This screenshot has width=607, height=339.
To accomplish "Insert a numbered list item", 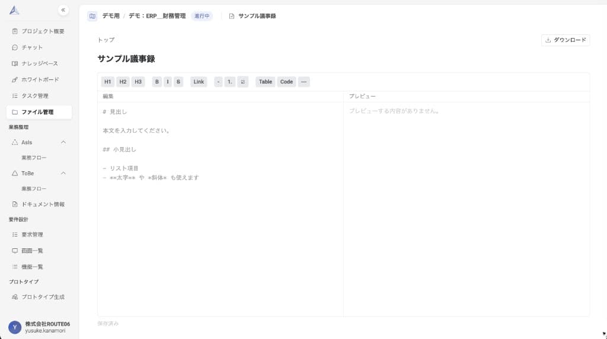I will (x=230, y=82).
